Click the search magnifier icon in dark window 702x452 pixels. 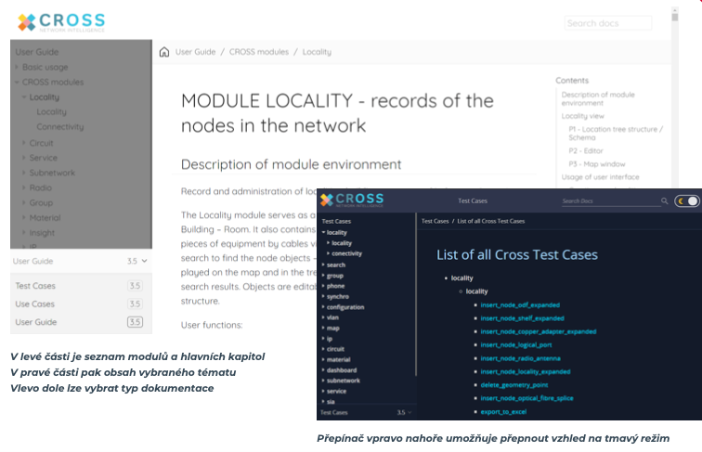665,200
